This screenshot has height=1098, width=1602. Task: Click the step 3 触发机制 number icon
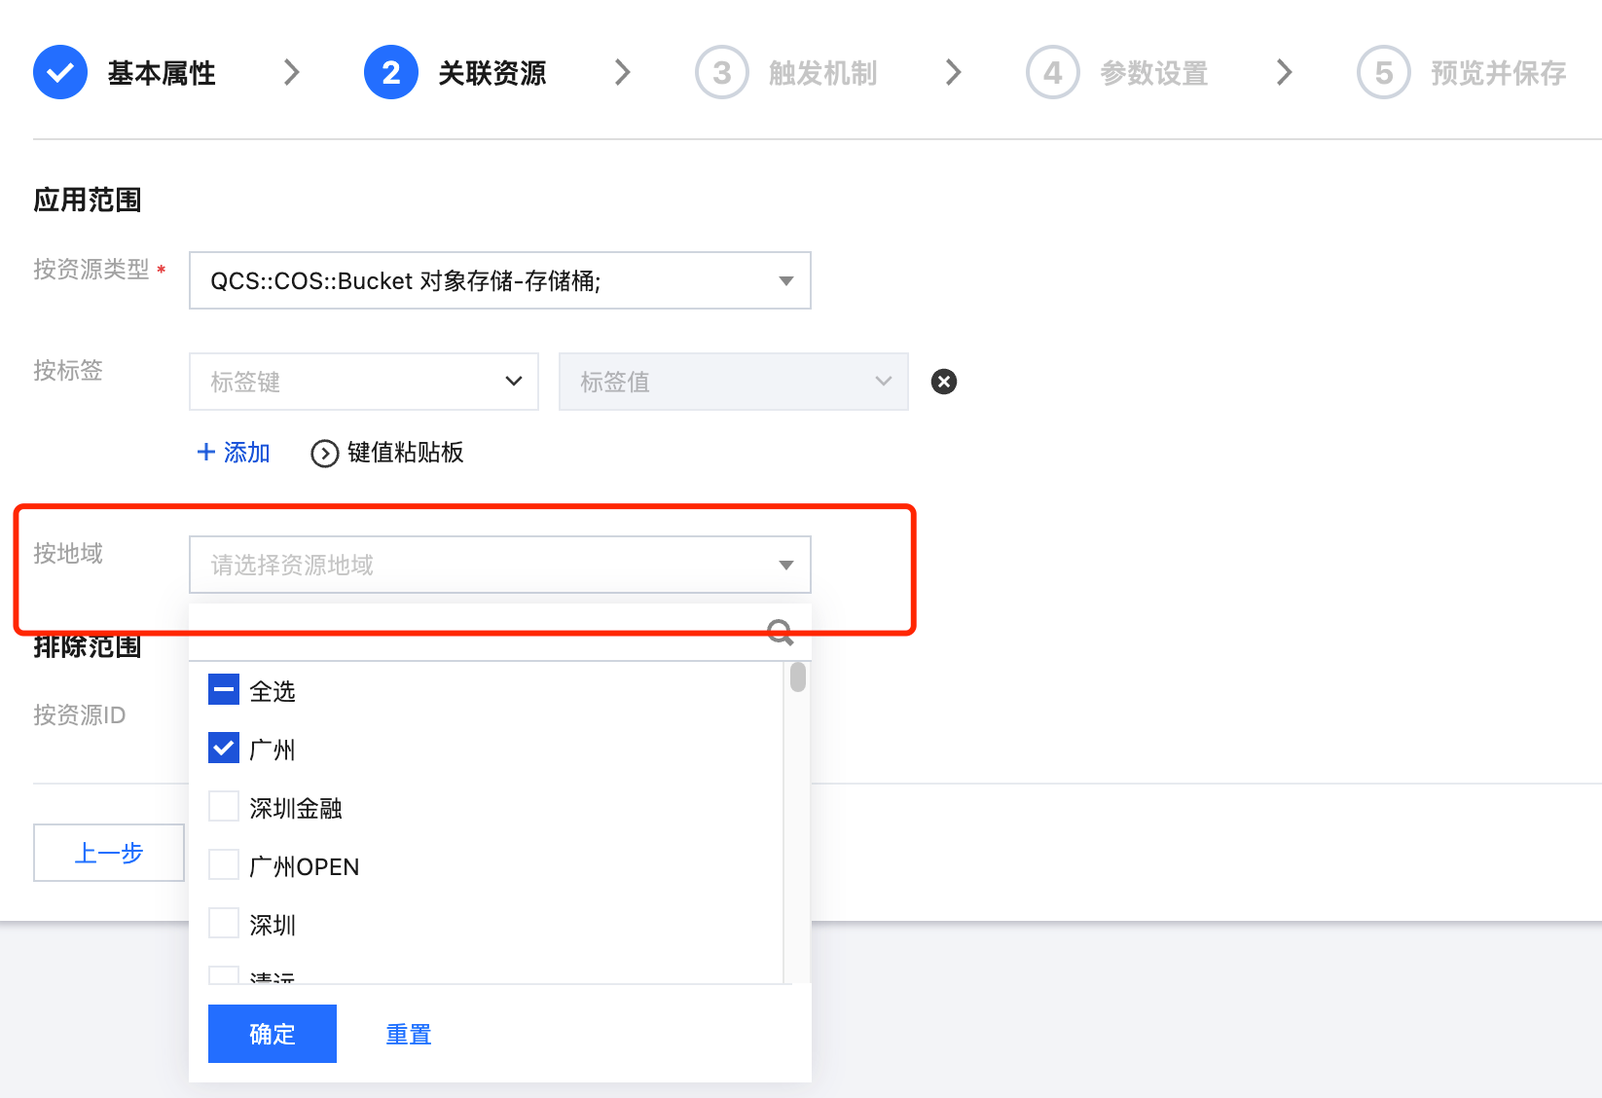click(721, 72)
